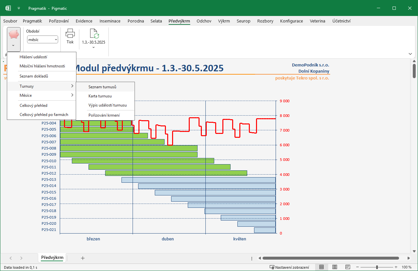Add a new sheet with the plus button
This screenshot has height=271, width=418.
pos(83,258)
